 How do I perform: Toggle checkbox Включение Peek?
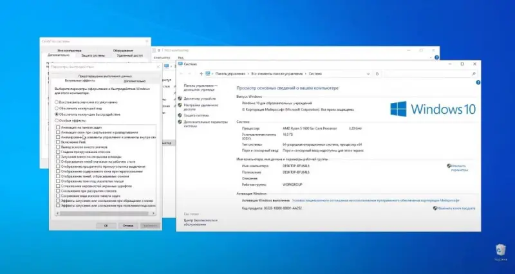58,142
